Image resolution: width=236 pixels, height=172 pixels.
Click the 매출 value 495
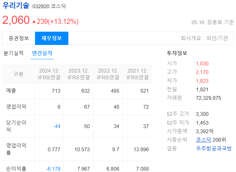coord(115,91)
